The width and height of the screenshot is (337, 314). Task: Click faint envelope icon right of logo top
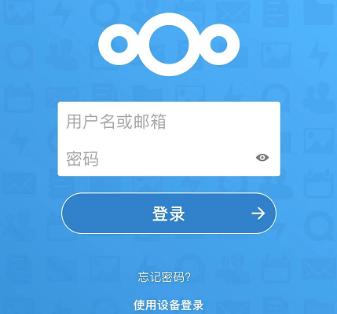click(x=233, y=13)
